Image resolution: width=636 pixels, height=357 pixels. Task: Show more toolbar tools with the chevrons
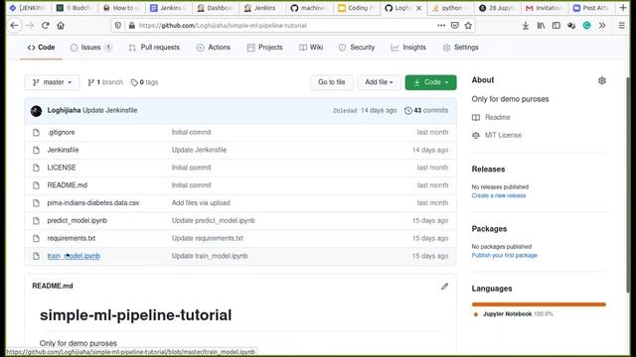(x=602, y=26)
